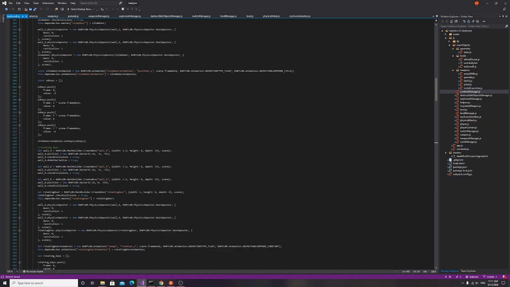Open deathPostProcess.fragment.fx file
Screen dimensions: 510x287
tap(472, 156)
